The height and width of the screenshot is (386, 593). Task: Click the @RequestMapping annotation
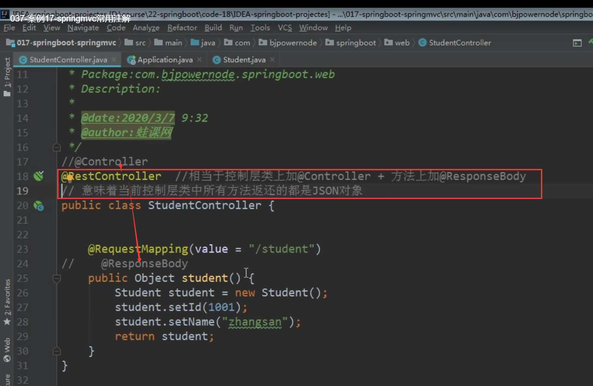pos(138,249)
